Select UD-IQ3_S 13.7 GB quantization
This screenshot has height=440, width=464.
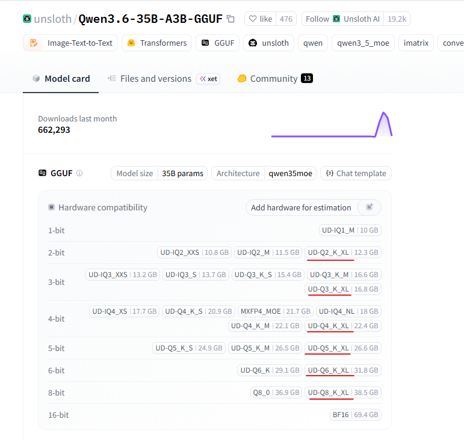pyautogui.click(x=196, y=275)
